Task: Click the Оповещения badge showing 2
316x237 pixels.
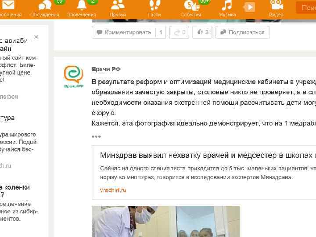Action: tap(93, 2)
